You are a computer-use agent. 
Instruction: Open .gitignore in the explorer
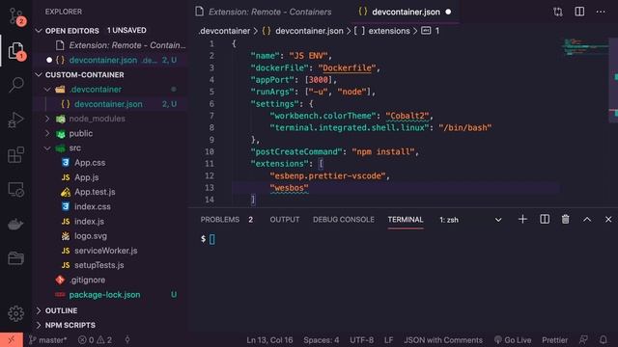point(87,280)
